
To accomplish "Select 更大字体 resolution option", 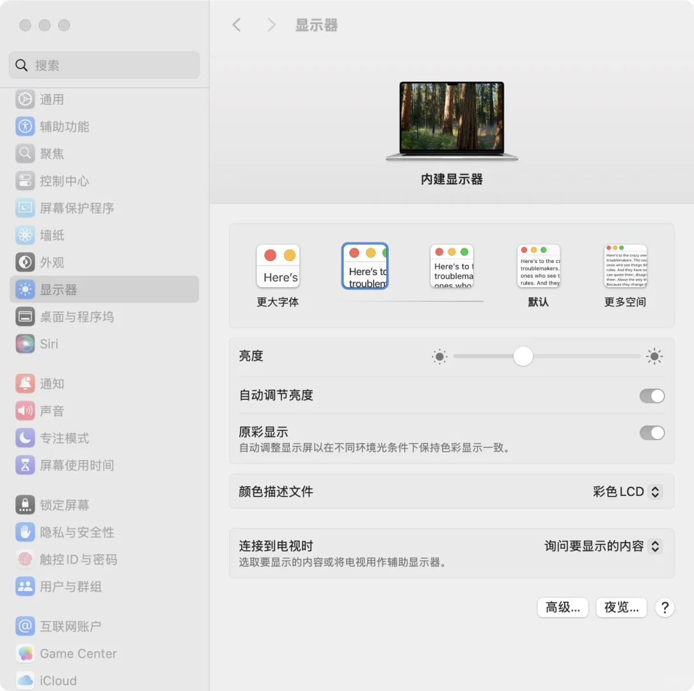I will [x=278, y=276].
